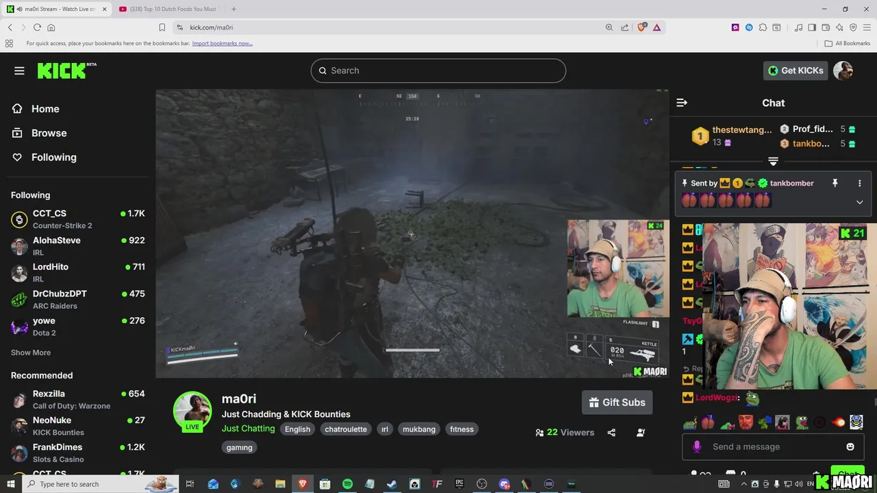Viewport: 877px width, 493px height.
Task: Select the chatroulette tag
Action: [346, 429]
